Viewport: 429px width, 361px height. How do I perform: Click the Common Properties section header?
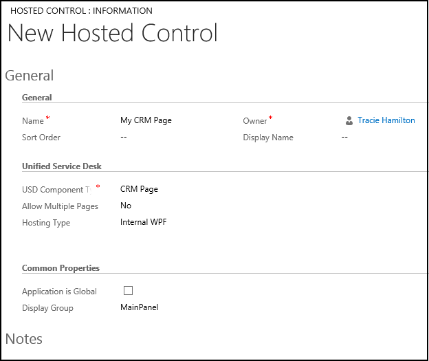coord(60,268)
